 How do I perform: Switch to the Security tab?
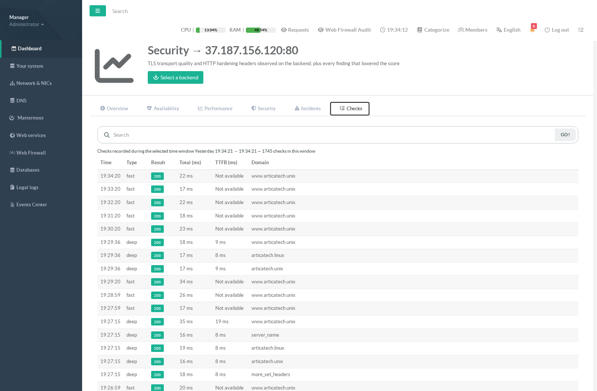tap(263, 108)
